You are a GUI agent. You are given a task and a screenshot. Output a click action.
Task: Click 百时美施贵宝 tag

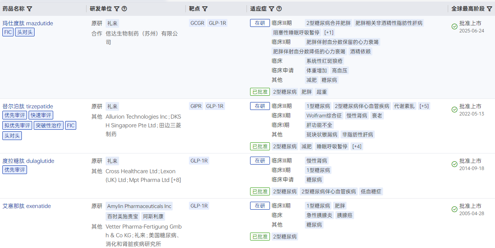[123, 216]
